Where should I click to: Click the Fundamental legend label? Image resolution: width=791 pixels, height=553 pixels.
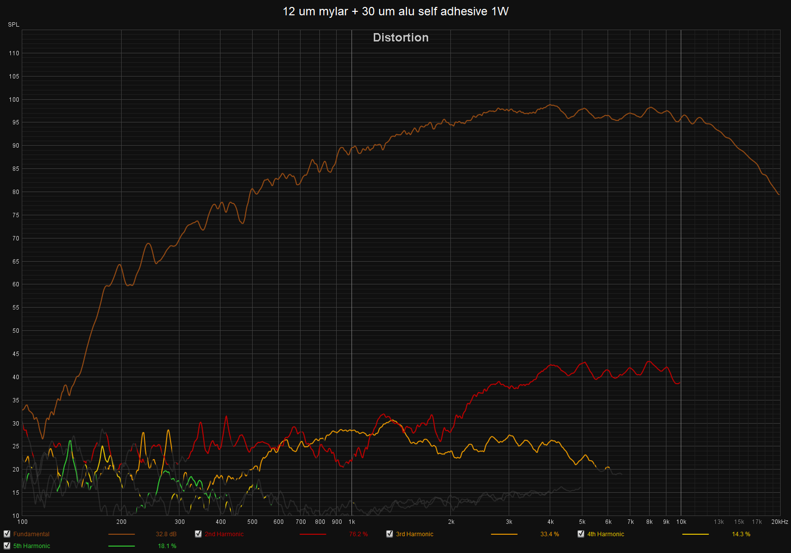click(x=31, y=534)
